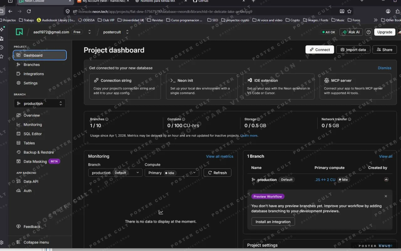The width and height of the screenshot is (401, 251).
Task: Click the Compute info icon
Action: [x=184, y=119]
